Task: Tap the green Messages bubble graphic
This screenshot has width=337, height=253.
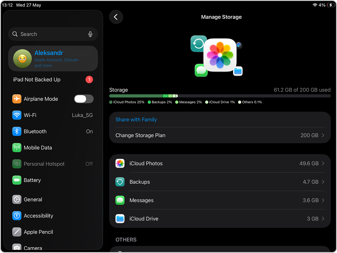Action: 201,70
